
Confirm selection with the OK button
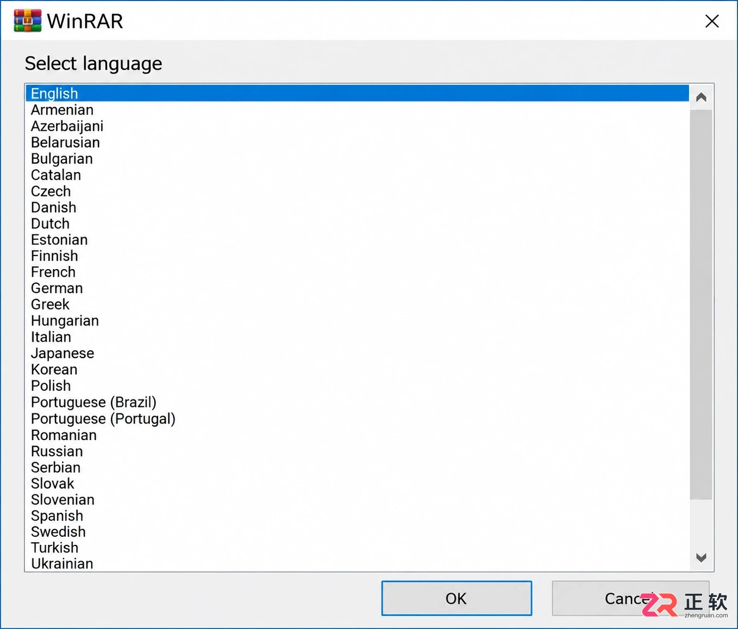(x=456, y=598)
